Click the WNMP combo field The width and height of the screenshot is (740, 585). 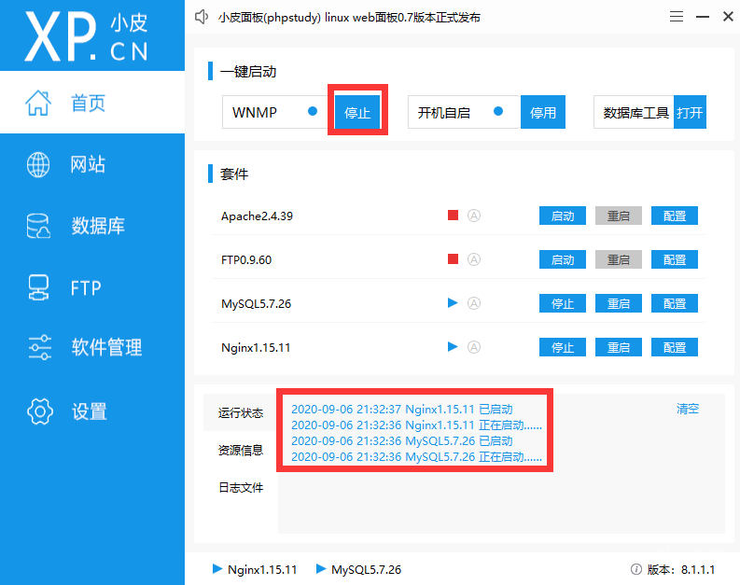point(275,112)
